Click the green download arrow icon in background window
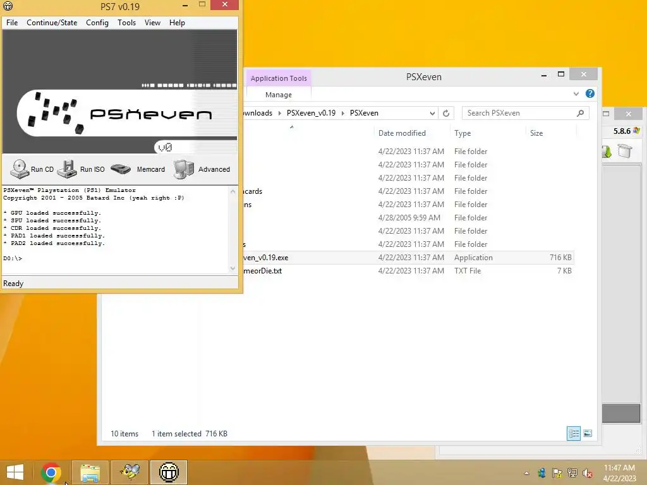The height and width of the screenshot is (485, 647). [607, 152]
